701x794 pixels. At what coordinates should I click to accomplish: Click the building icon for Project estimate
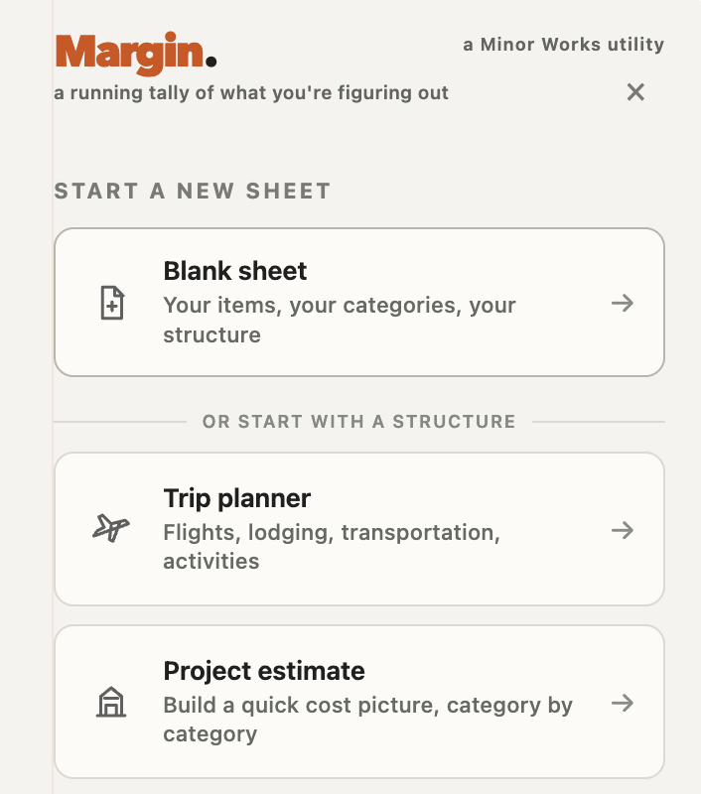[111, 702]
